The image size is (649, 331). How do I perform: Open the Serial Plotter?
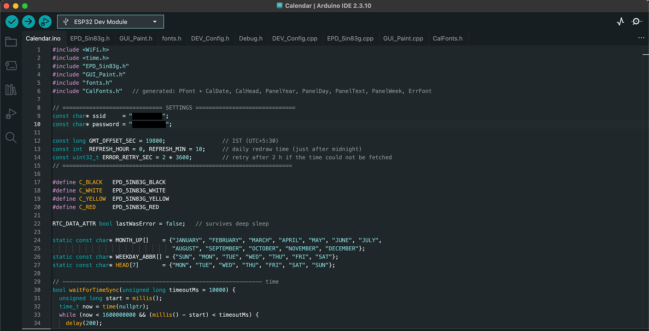pos(620,22)
